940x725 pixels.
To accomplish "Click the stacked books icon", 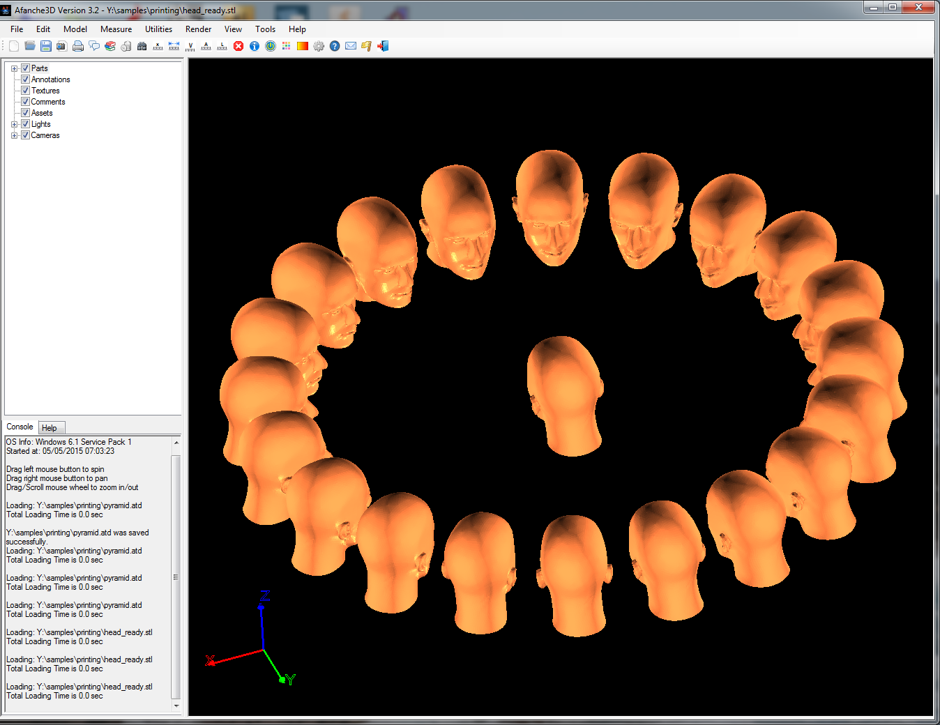I will (x=110, y=46).
